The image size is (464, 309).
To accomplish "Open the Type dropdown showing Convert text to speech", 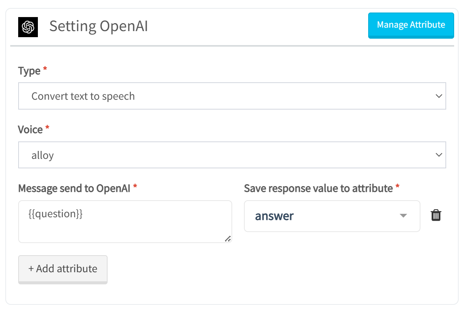I will (x=232, y=96).
